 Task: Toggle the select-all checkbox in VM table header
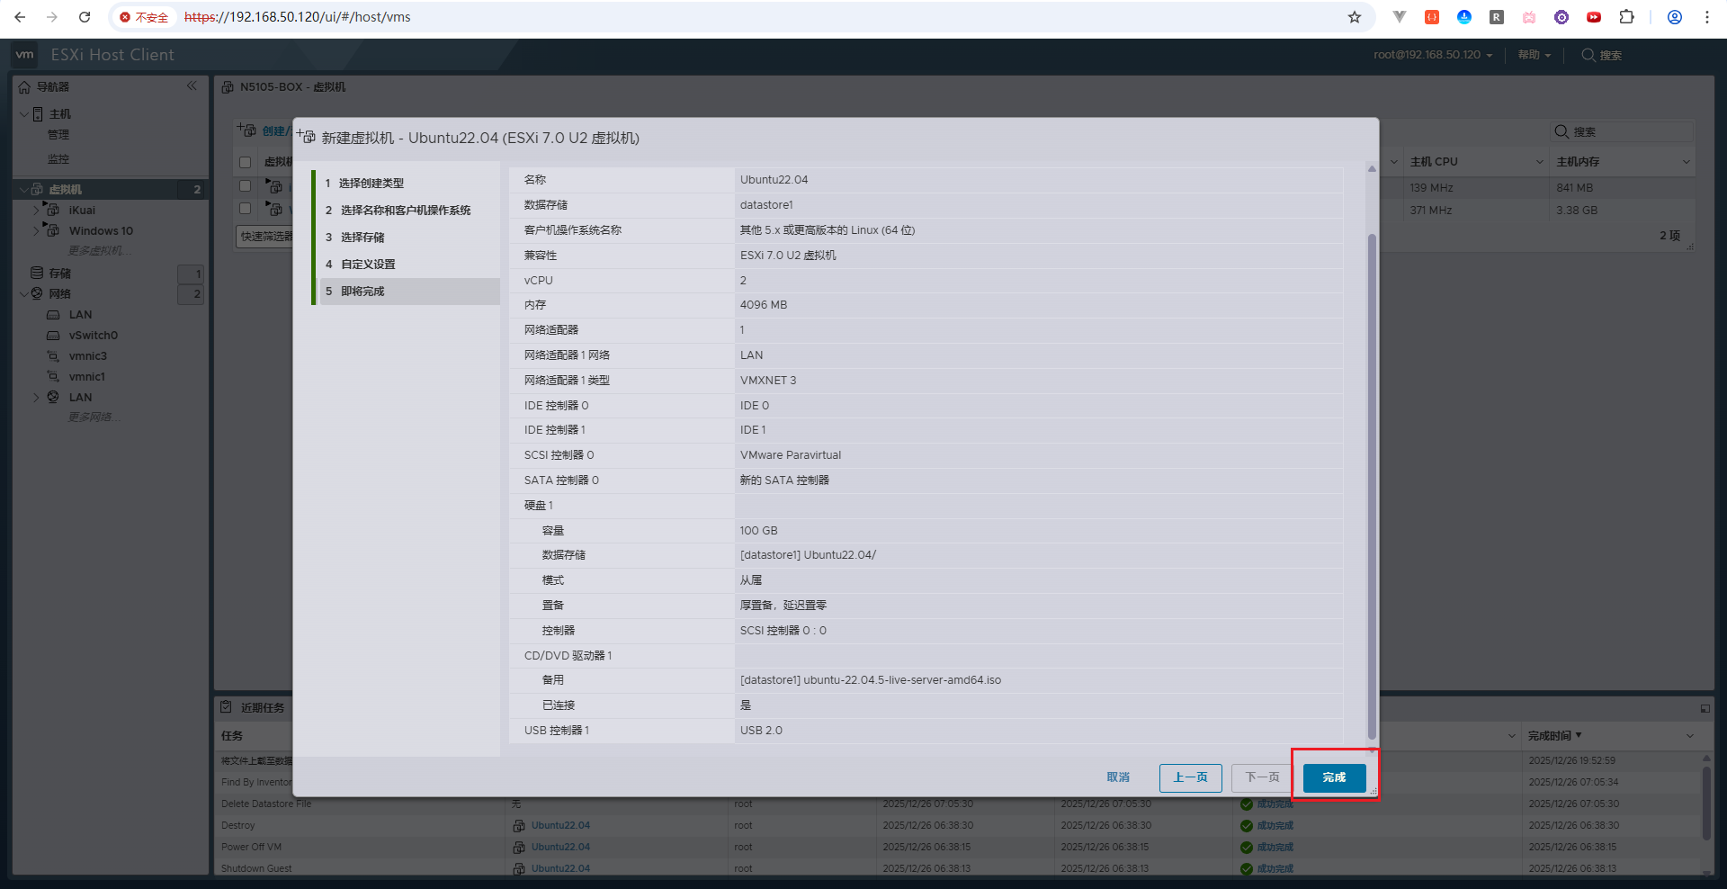coord(245,163)
